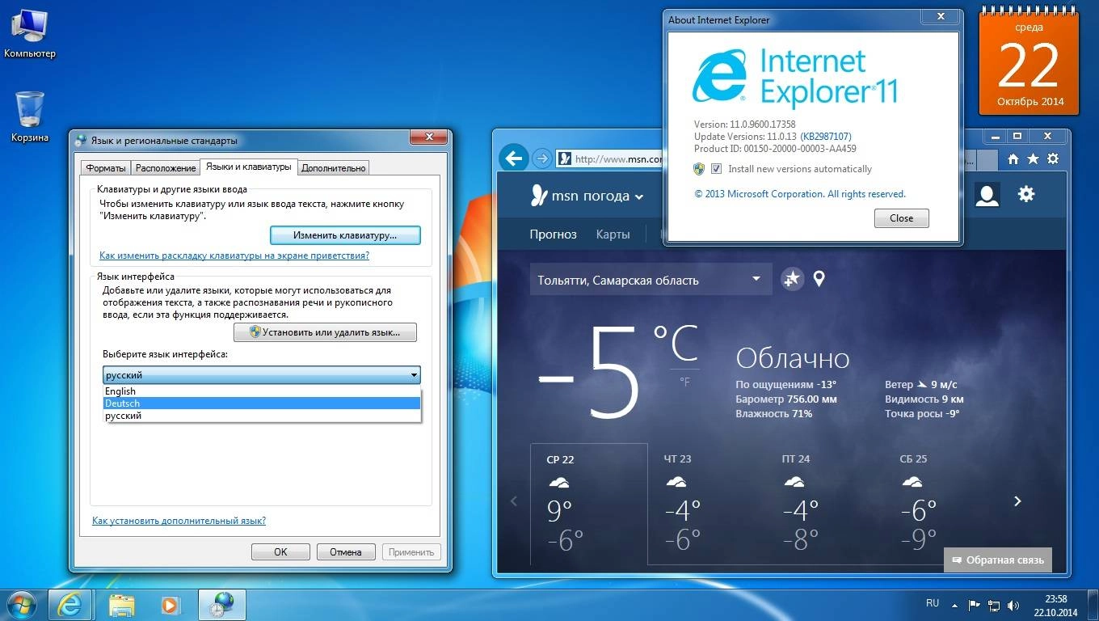Viewport: 1099px width, 621px height.
Task: Open the IE Home icon
Action: 1013,159
